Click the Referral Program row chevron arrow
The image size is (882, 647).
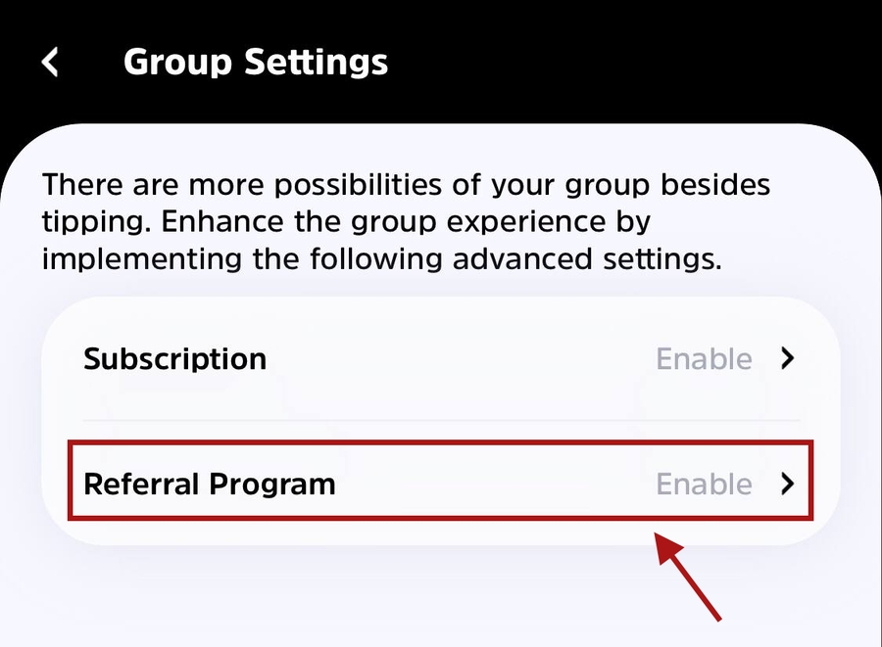click(786, 484)
